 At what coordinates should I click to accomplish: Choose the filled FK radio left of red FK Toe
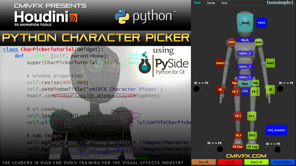click(x=220, y=149)
